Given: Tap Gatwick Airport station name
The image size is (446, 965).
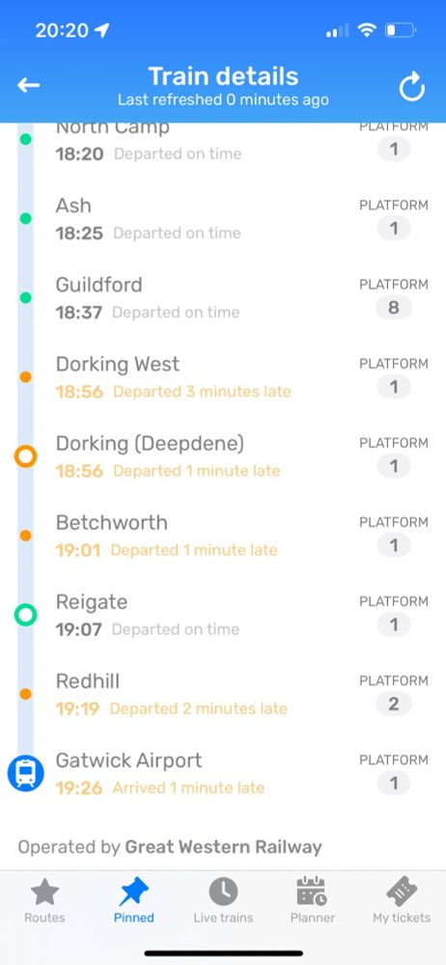Looking at the screenshot, I should [x=128, y=760].
